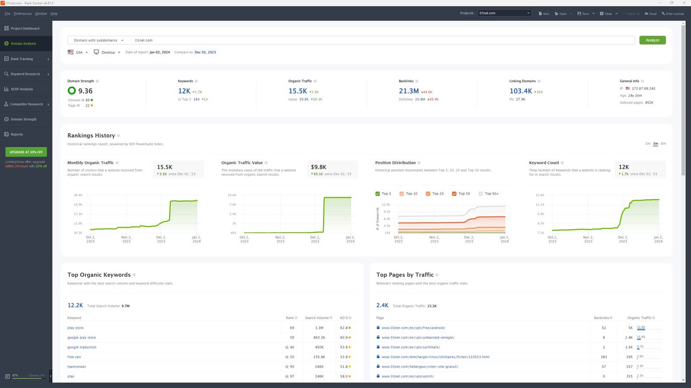Open the Save button dropdown arrow
The width and height of the screenshot is (691, 388).
pos(593,13)
